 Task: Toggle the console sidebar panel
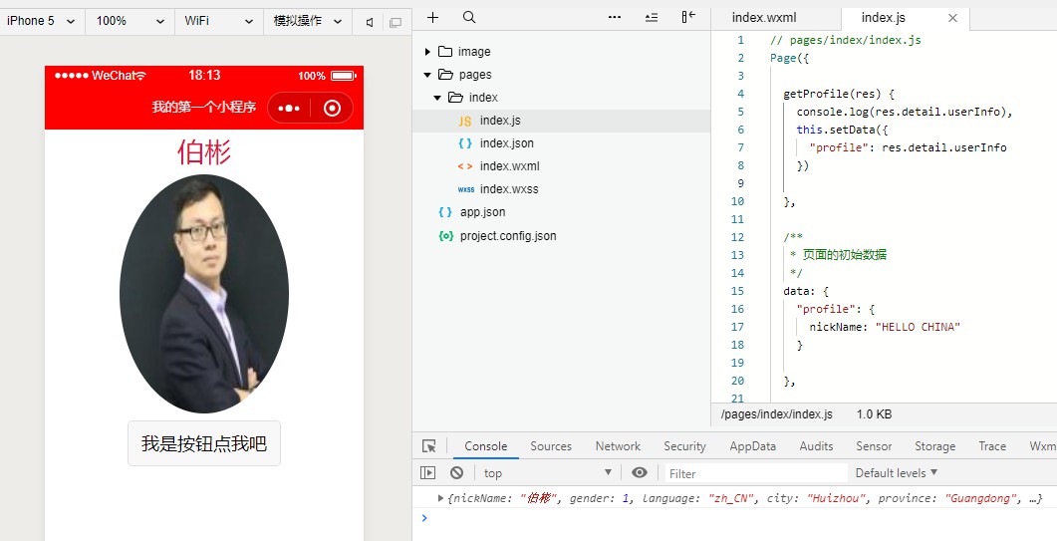[428, 473]
